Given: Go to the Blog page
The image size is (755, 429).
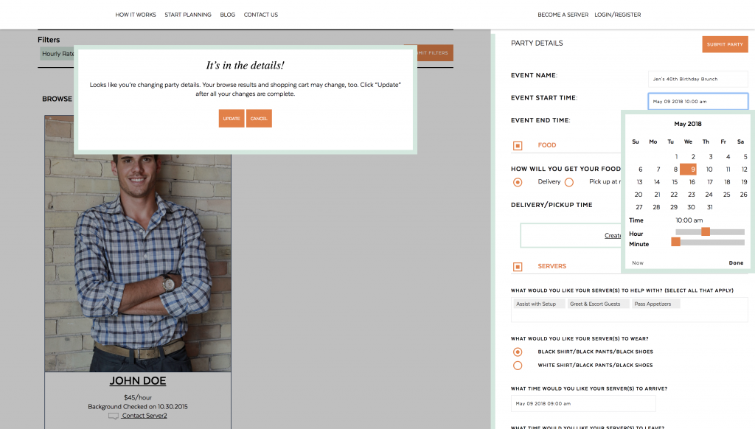Looking at the screenshot, I should (228, 15).
